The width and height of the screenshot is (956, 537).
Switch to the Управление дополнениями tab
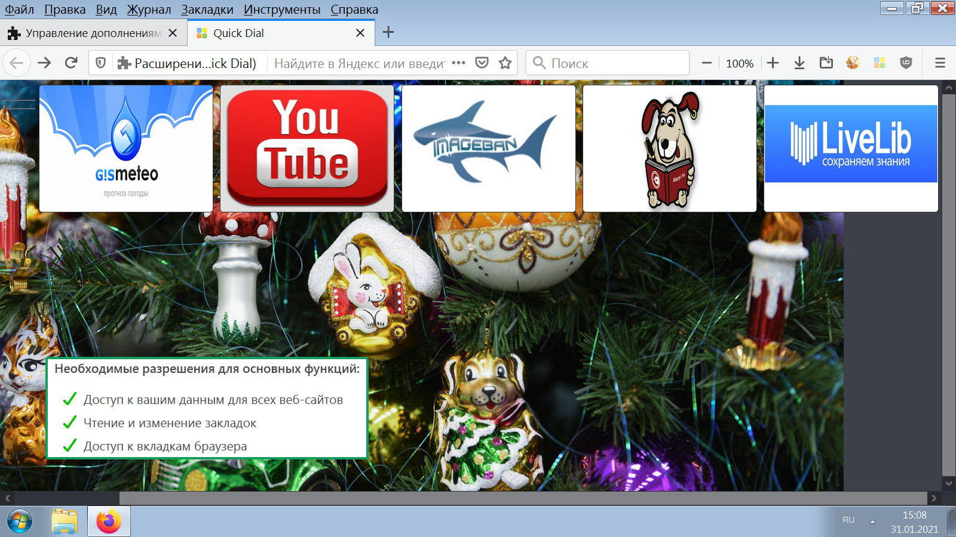coord(93,33)
